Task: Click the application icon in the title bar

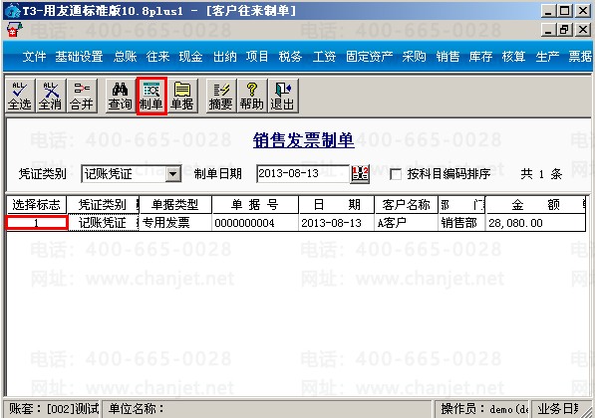Action: click(13, 11)
